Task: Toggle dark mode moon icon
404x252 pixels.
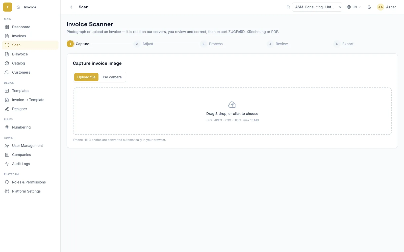Action: click(369, 7)
